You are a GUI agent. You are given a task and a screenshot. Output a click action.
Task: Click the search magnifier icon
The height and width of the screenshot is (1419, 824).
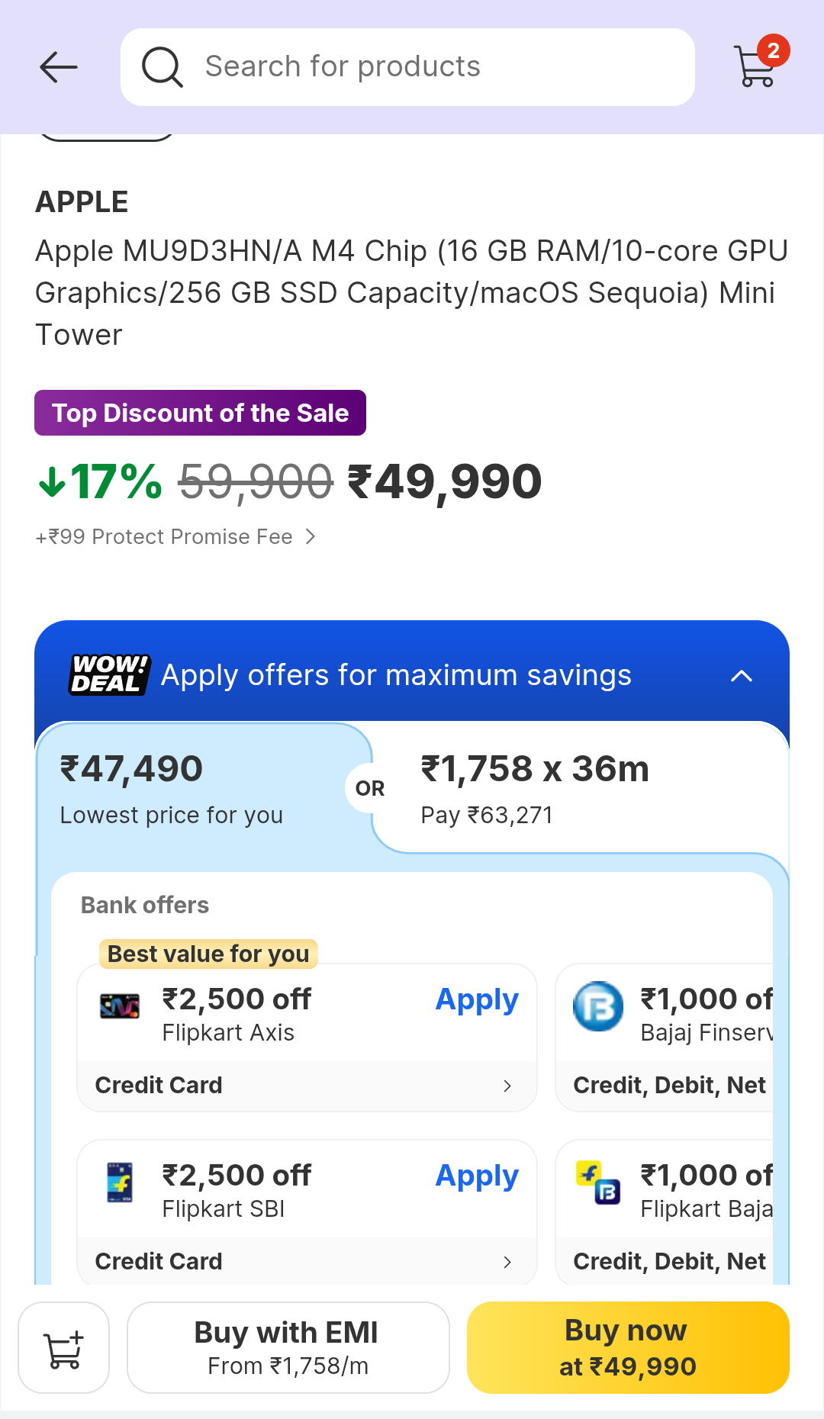pos(161,67)
